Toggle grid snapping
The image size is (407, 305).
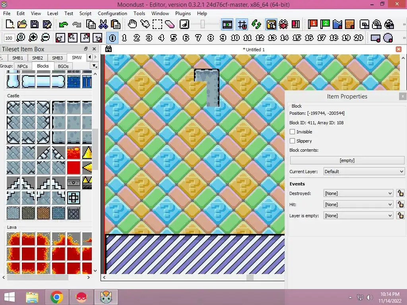point(242,25)
